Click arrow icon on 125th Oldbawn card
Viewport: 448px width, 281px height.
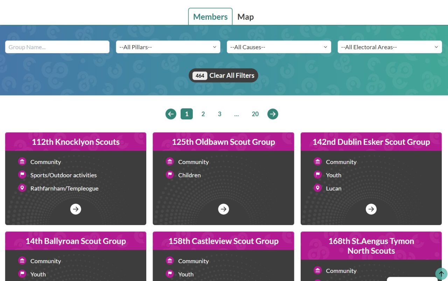point(223,209)
